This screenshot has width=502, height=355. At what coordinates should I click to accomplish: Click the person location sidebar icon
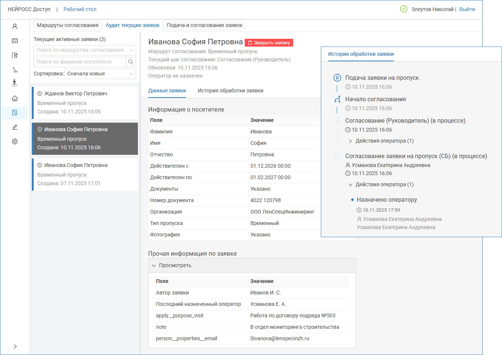(x=15, y=83)
